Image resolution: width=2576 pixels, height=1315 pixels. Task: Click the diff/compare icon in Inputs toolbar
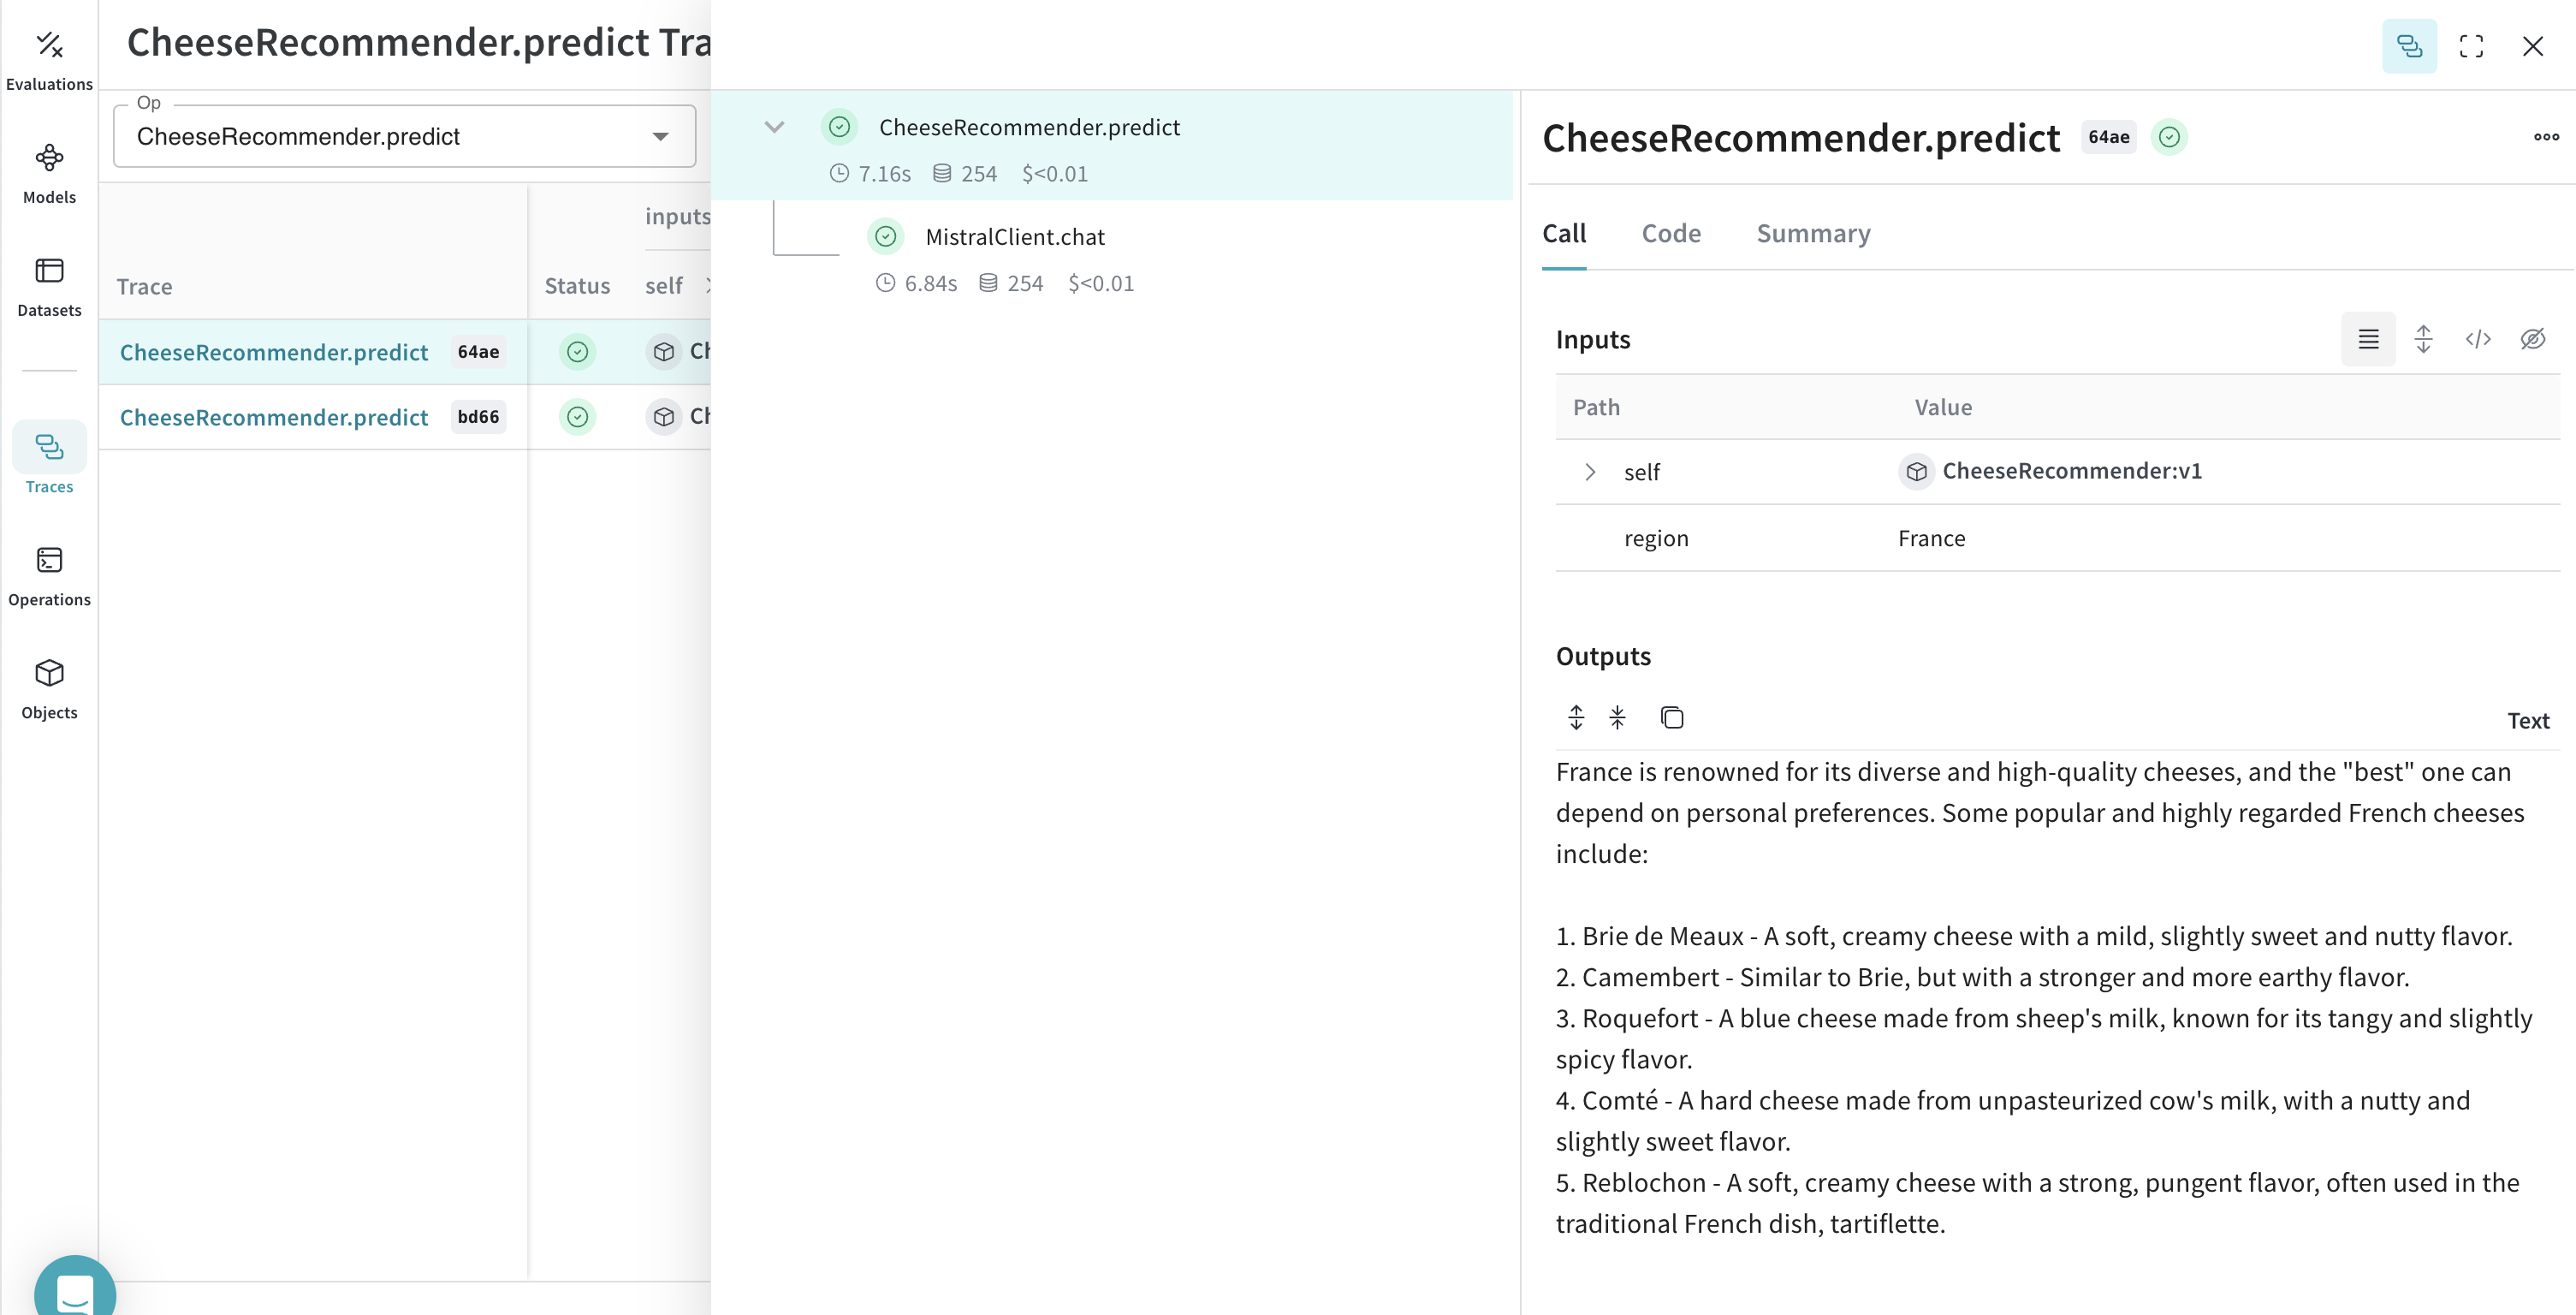coord(2425,337)
